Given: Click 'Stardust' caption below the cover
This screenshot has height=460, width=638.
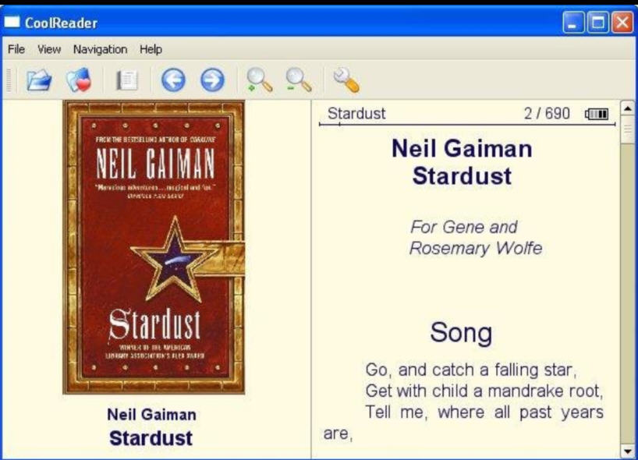Looking at the screenshot, I should 151,438.
